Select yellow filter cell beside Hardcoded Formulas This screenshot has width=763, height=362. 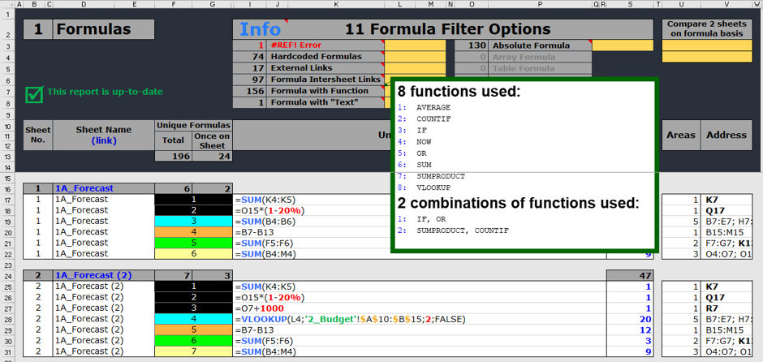click(415, 57)
